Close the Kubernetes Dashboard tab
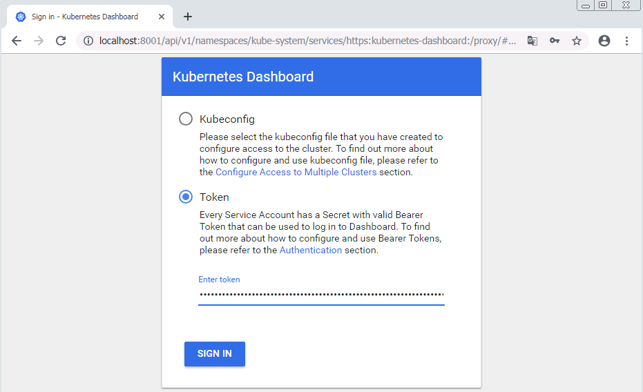 [x=162, y=17]
